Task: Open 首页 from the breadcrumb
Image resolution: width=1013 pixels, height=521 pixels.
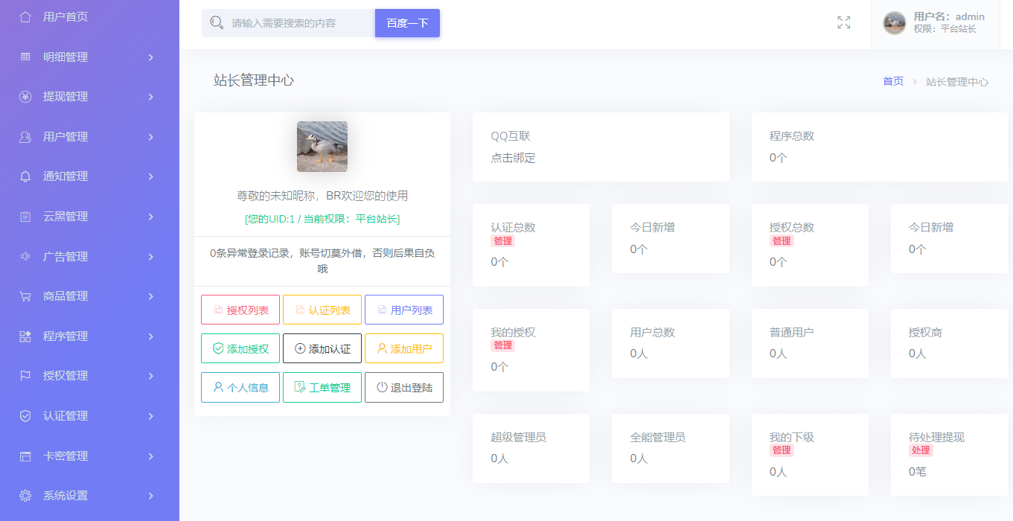Action: coord(892,81)
